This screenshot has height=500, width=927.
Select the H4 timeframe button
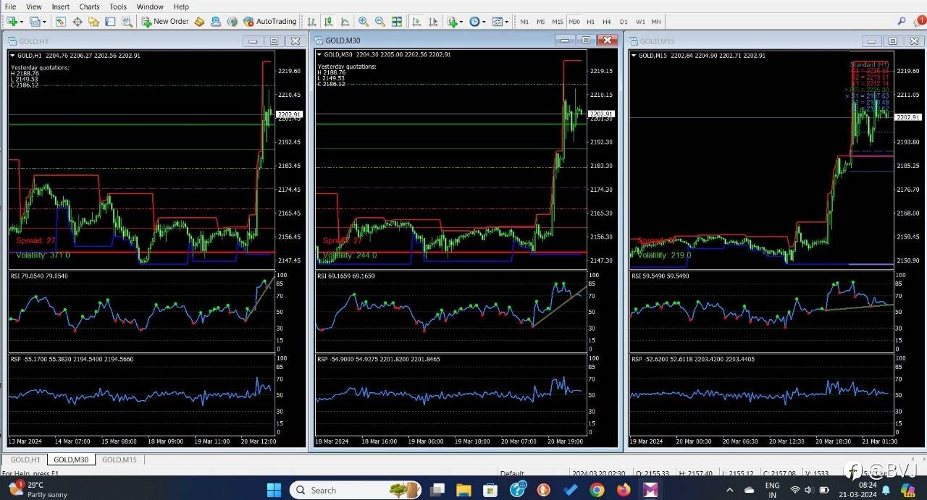(606, 22)
